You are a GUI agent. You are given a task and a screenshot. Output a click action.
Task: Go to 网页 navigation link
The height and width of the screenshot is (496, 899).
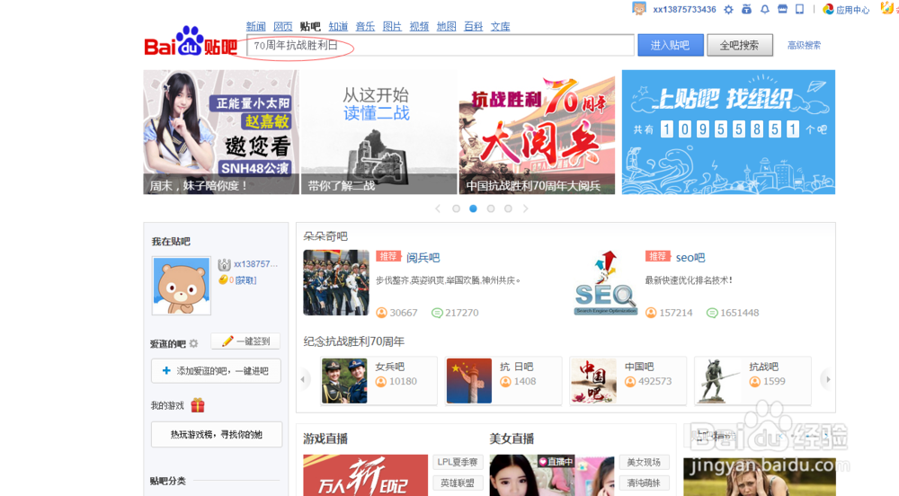[282, 26]
